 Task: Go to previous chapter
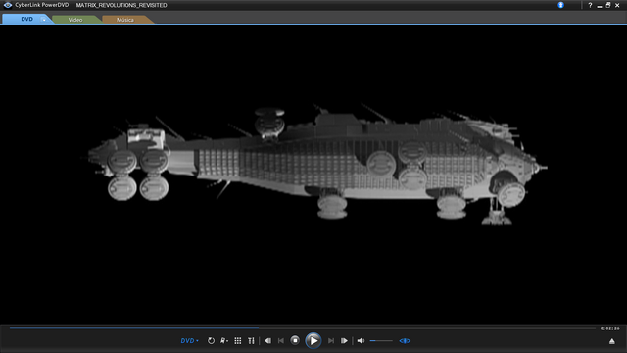click(281, 341)
